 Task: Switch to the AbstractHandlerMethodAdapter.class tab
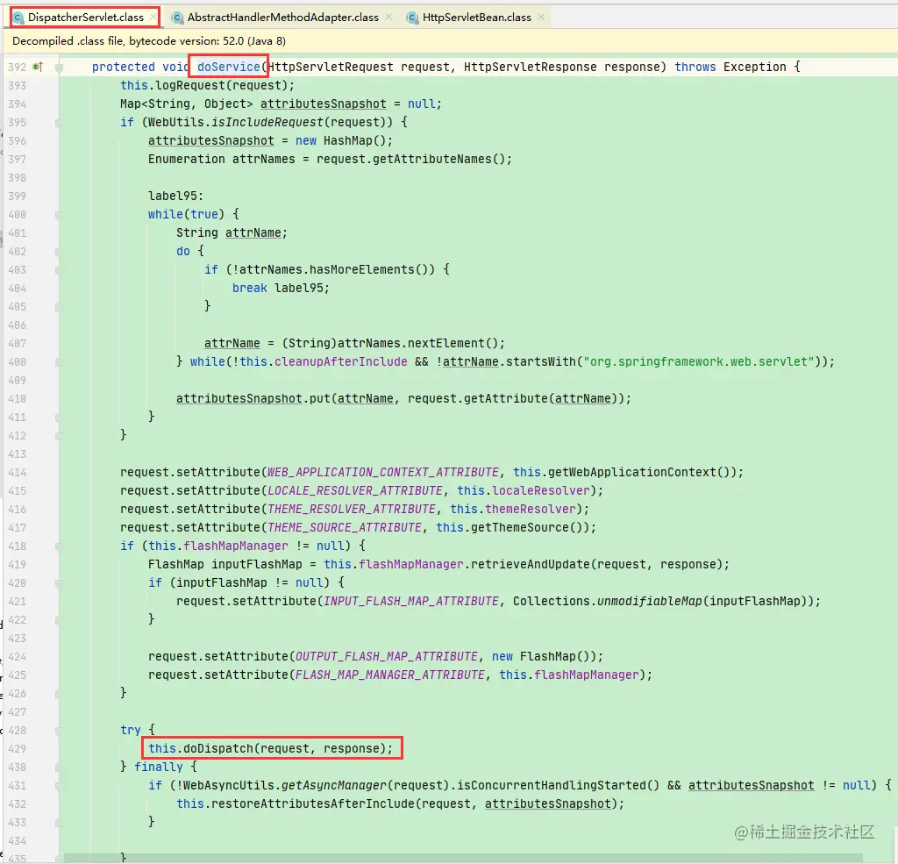click(283, 18)
